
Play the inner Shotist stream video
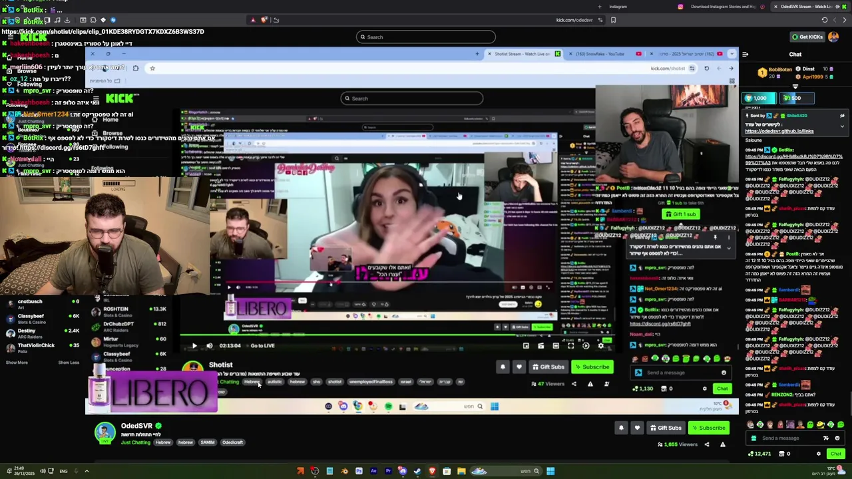[x=194, y=345]
